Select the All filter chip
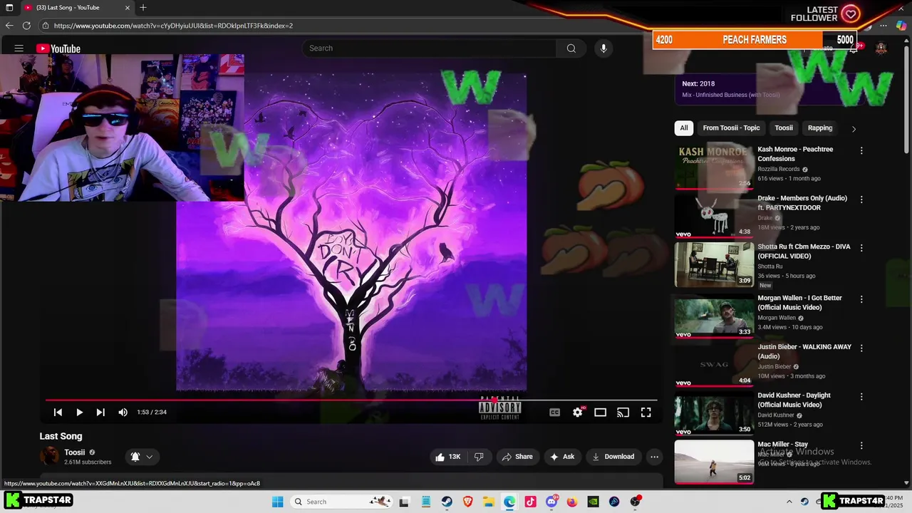Screen dimensions: 912x513 click(684, 128)
